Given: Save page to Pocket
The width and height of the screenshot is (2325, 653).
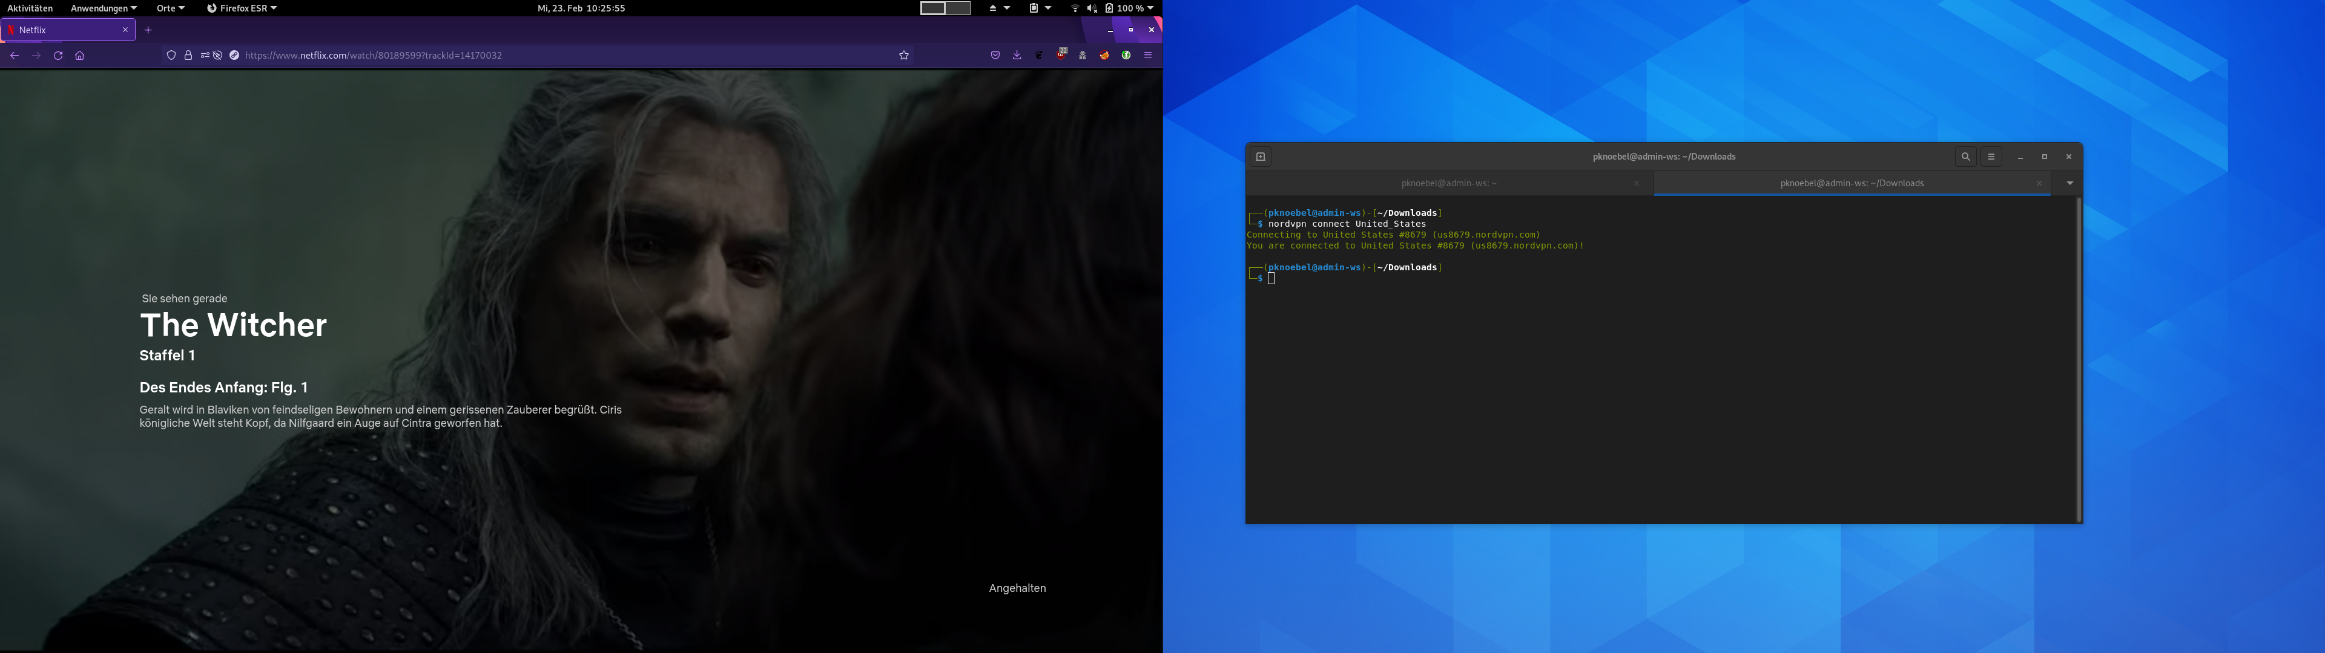Looking at the screenshot, I should pyautogui.click(x=995, y=56).
